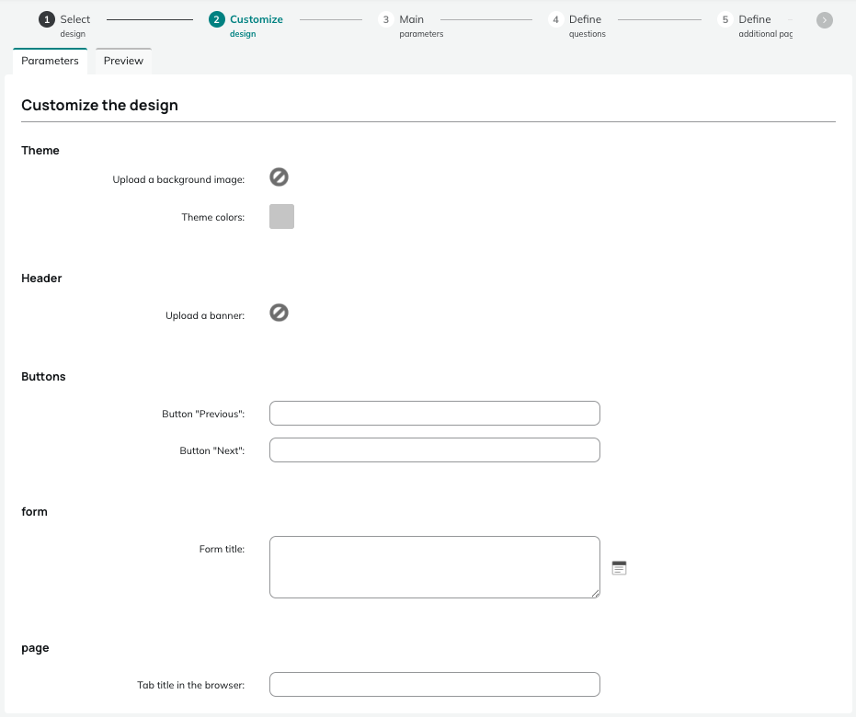Focus the Button "Previous" text field
Viewport: 856px width, 717px height.
coord(435,413)
